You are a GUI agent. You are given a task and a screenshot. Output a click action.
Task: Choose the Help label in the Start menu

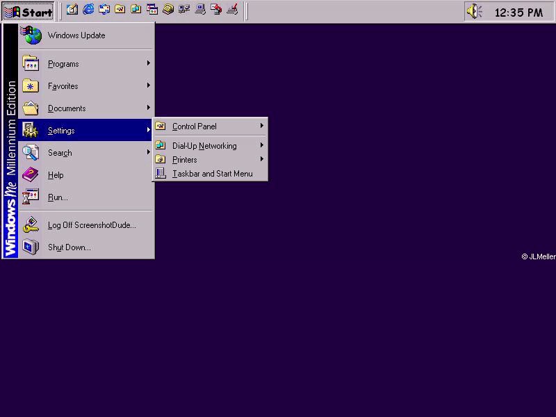point(56,175)
